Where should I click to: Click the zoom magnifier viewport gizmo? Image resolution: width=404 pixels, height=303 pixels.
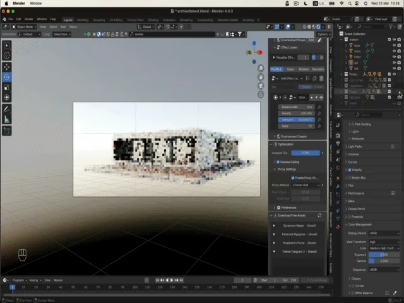click(261, 68)
